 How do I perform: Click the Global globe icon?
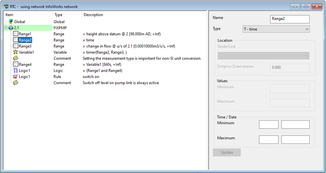coord(11,21)
